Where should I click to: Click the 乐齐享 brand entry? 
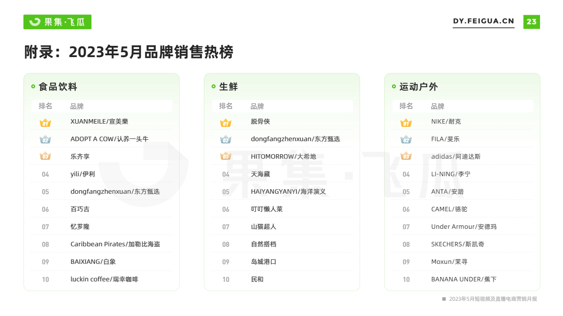coord(80,156)
